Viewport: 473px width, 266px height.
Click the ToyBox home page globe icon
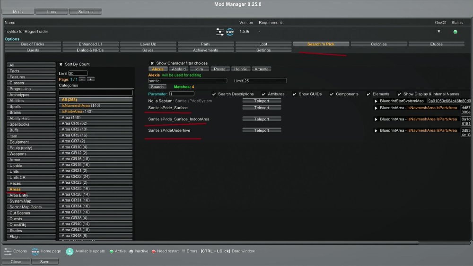click(230, 32)
